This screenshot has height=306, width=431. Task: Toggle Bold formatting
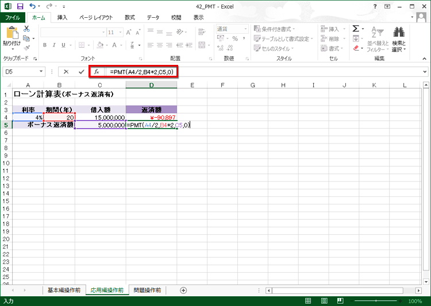pyautogui.click(x=44, y=45)
